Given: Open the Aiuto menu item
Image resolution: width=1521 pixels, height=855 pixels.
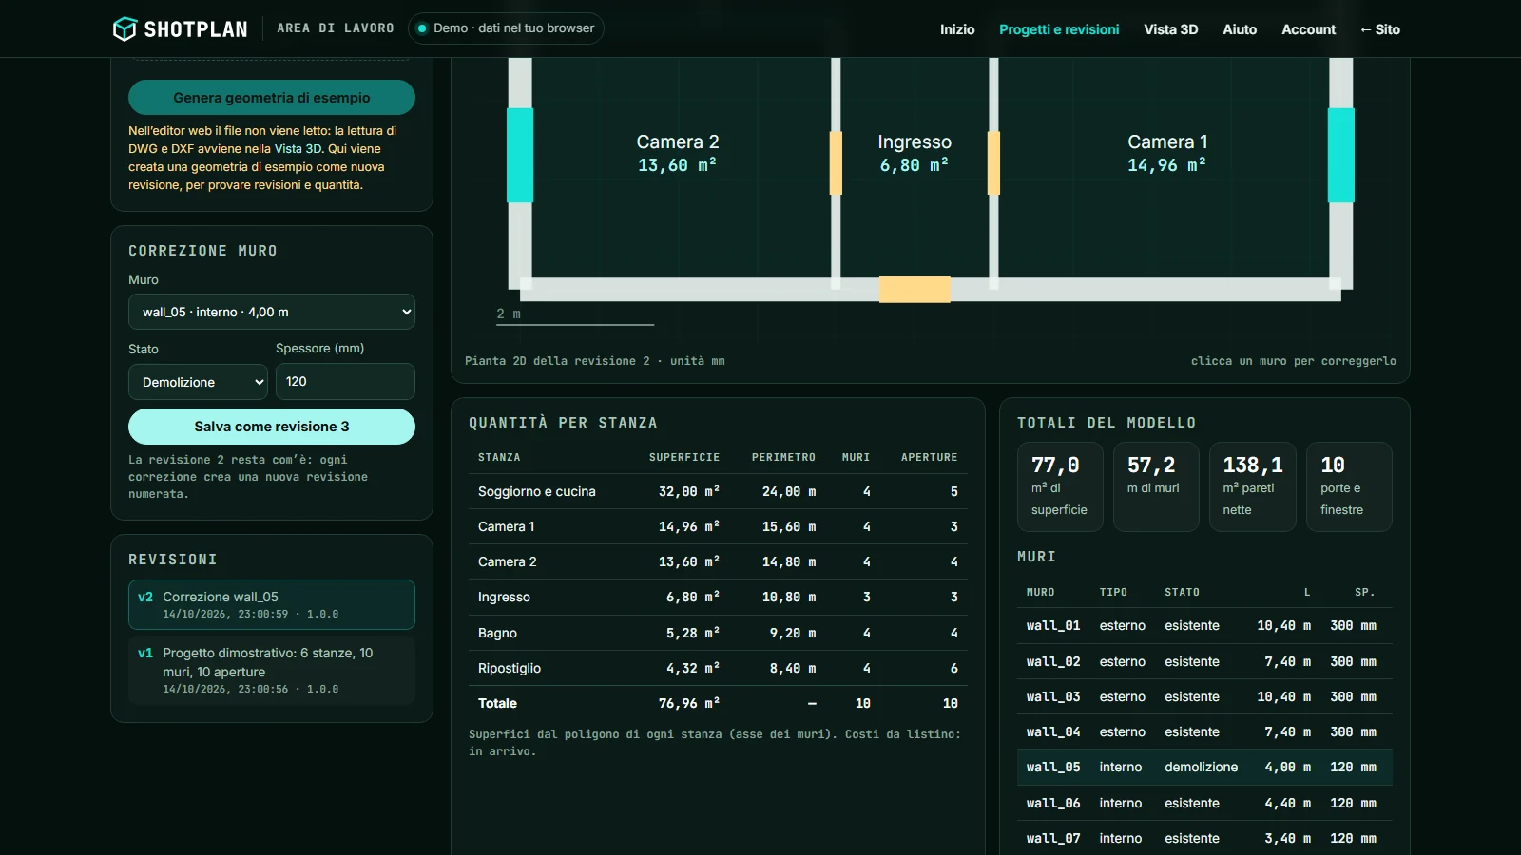Looking at the screenshot, I should pyautogui.click(x=1240, y=29).
